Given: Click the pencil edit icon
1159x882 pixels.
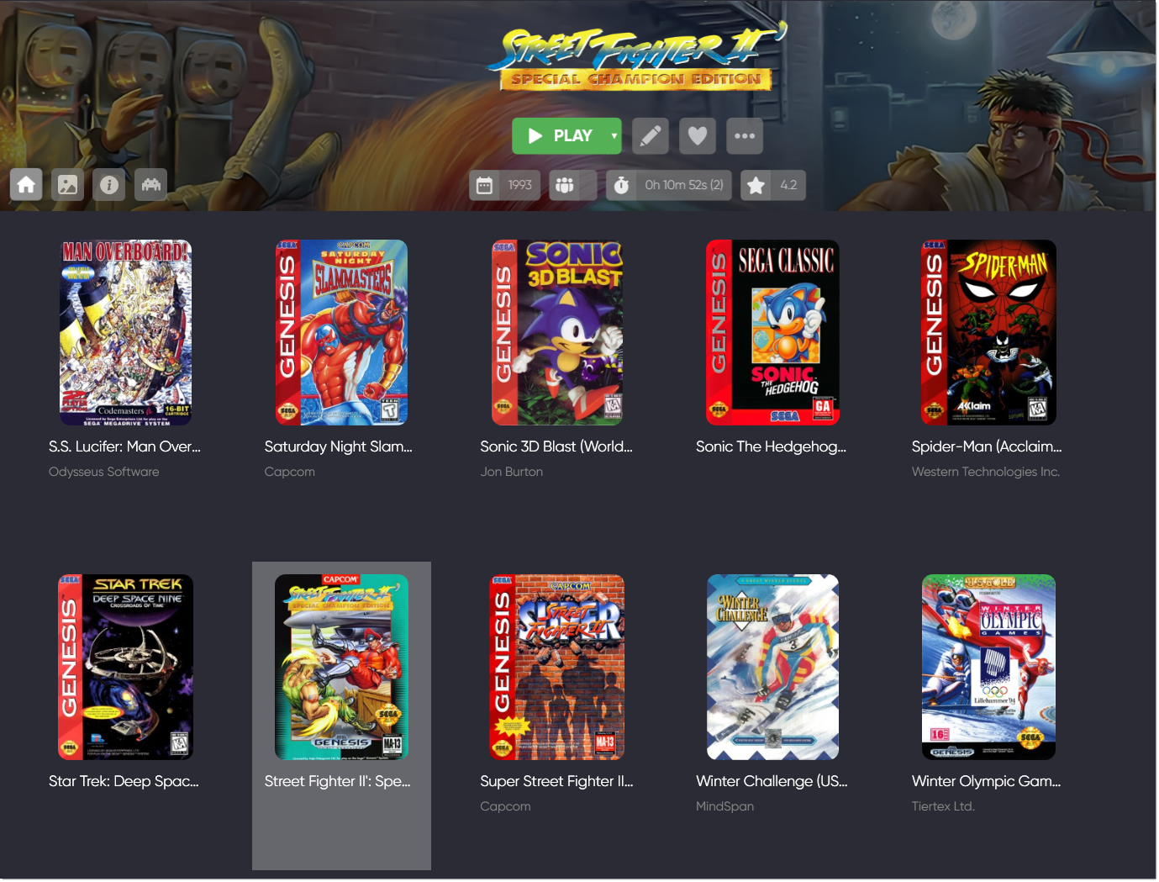Looking at the screenshot, I should tap(651, 135).
